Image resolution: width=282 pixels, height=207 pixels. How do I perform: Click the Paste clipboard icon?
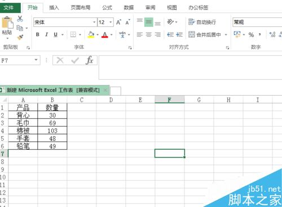pos(7,22)
